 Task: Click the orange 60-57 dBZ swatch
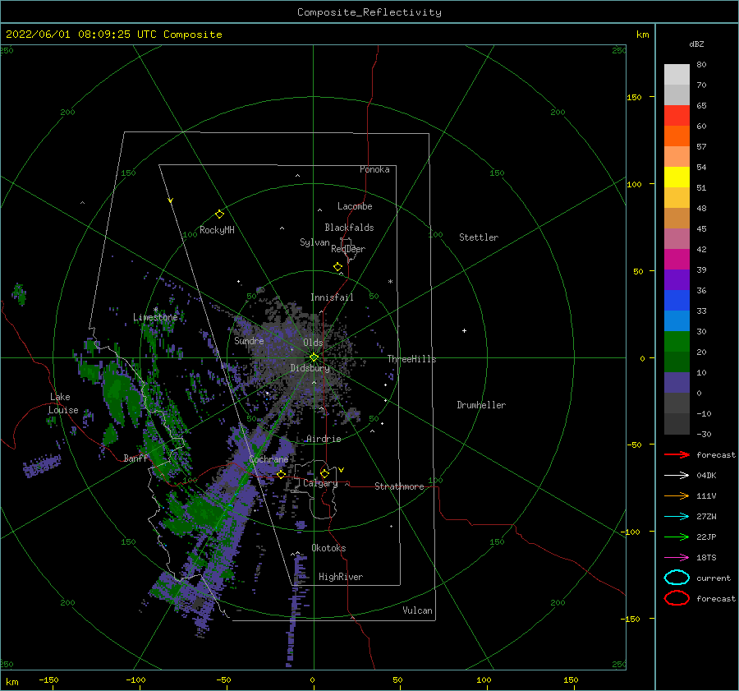677,136
